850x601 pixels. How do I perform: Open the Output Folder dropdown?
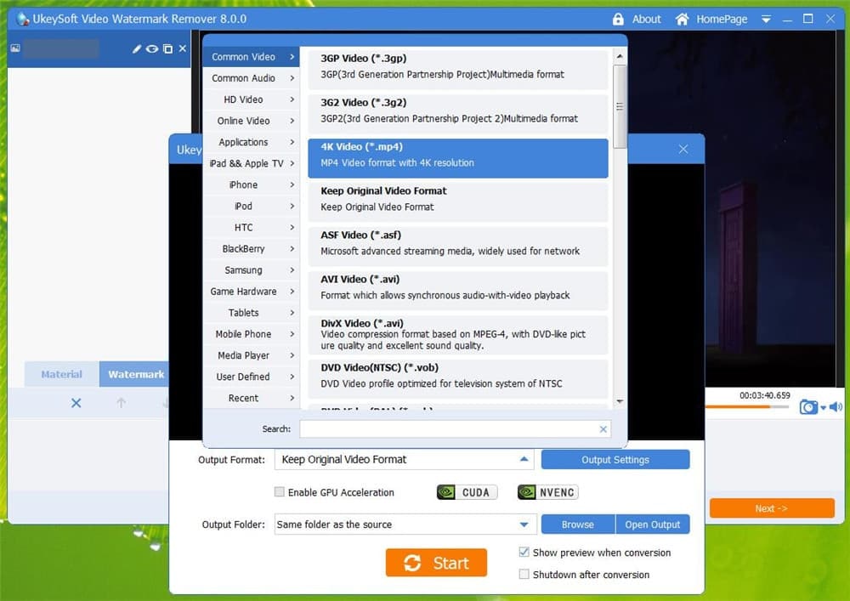pos(524,524)
